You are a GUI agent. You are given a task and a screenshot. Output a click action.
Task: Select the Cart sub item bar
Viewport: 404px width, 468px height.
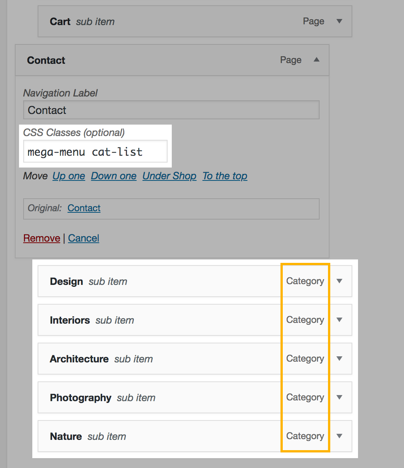[190, 21]
